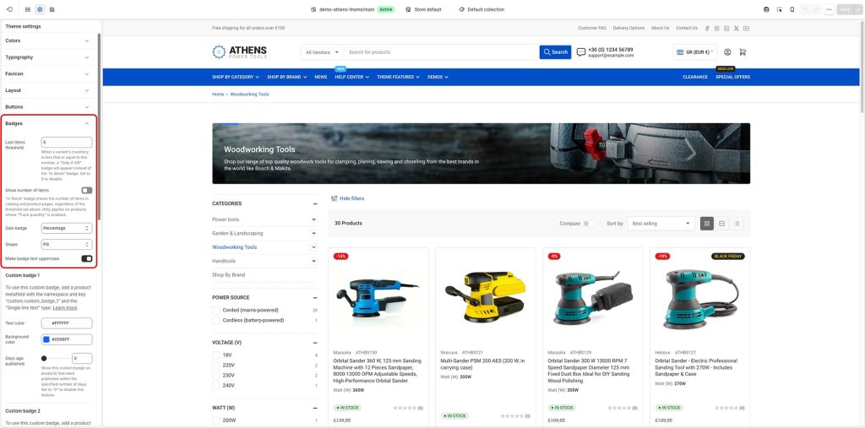Open the THEME FEATURES menu
The height and width of the screenshot is (428, 865).
(399, 77)
